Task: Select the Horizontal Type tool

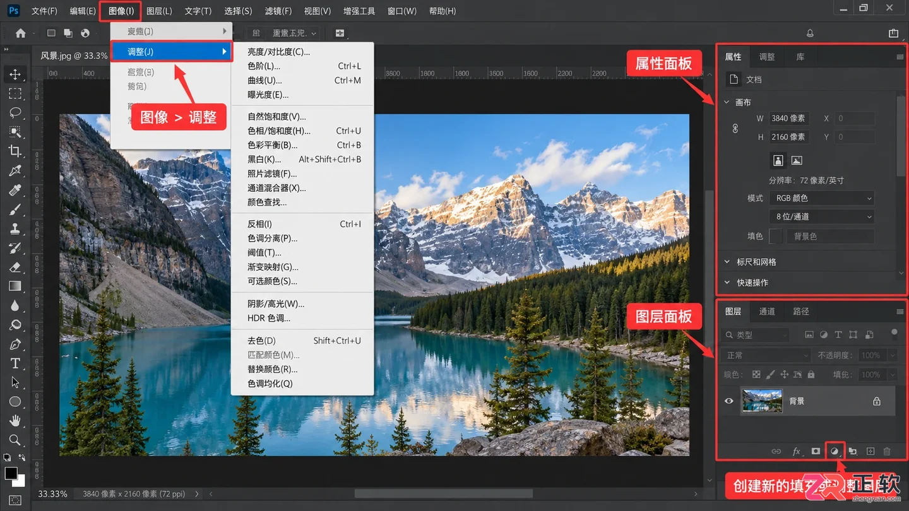Action: click(x=15, y=363)
